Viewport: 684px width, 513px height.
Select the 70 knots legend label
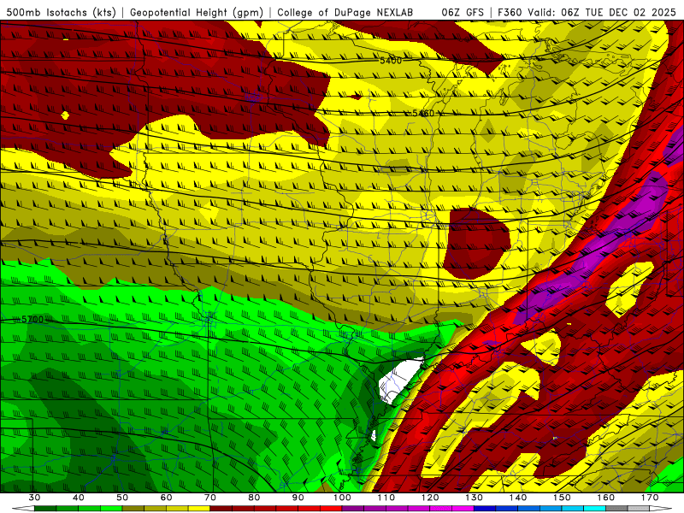click(210, 498)
